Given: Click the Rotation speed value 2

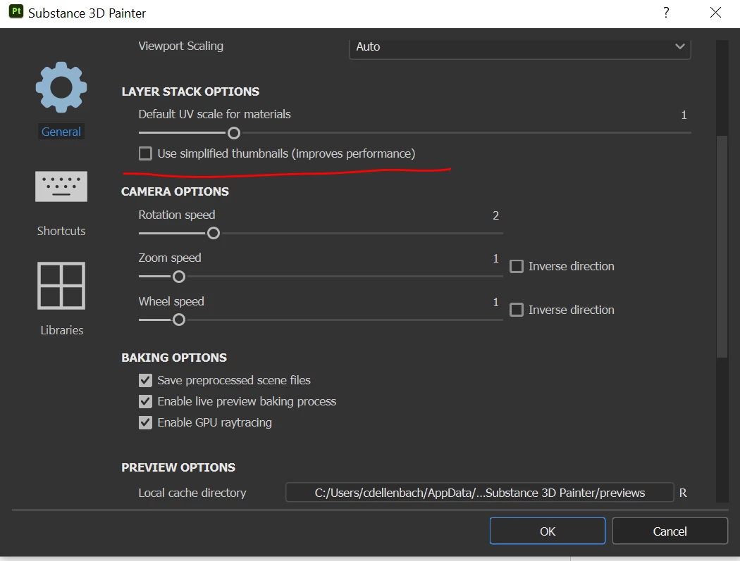Looking at the screenshot, I should [495, 215].
